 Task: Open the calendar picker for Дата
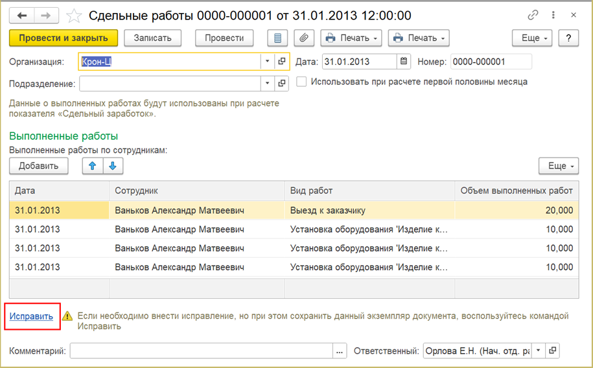click(x=404, y=62)
